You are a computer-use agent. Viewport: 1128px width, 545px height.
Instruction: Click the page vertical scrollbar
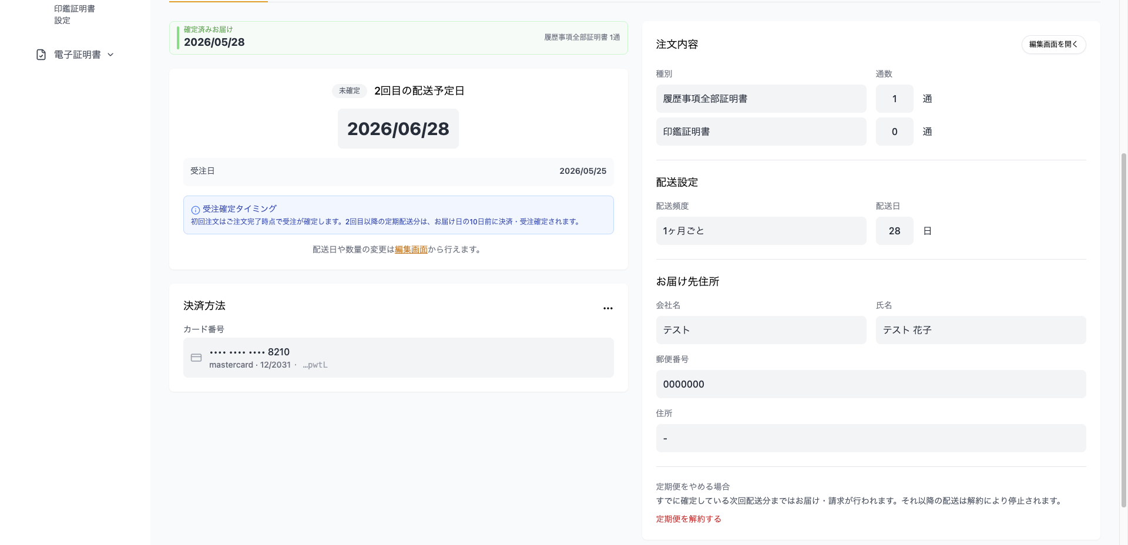[1124, 329]
